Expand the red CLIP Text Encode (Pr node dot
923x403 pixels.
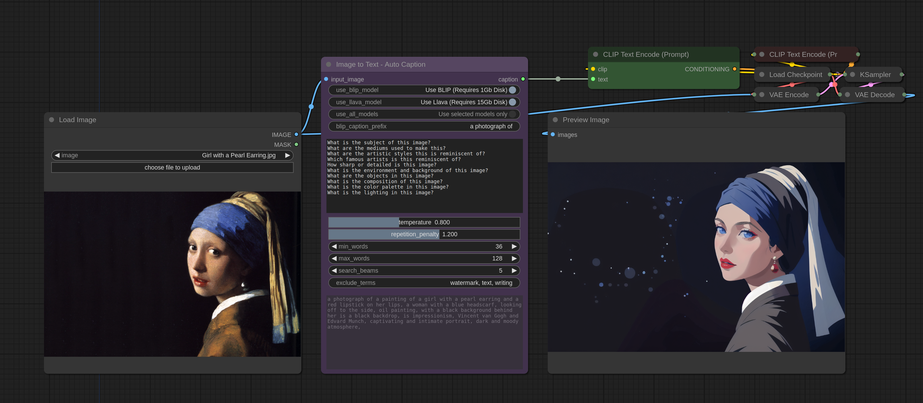tap(762, 55)
